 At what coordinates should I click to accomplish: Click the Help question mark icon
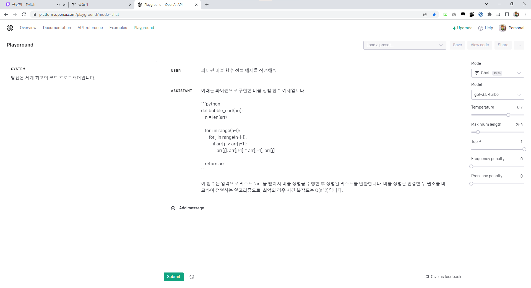tap(481, 28)
